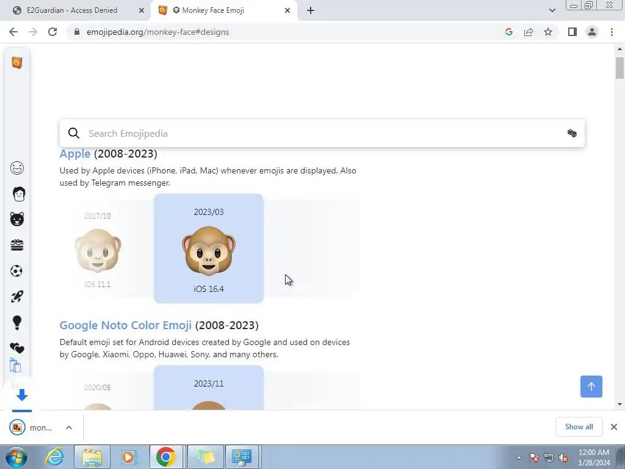The image size is (625, 469).
Task: Click the Emojipedia logo in sidebar
Action: coord(16,63)
